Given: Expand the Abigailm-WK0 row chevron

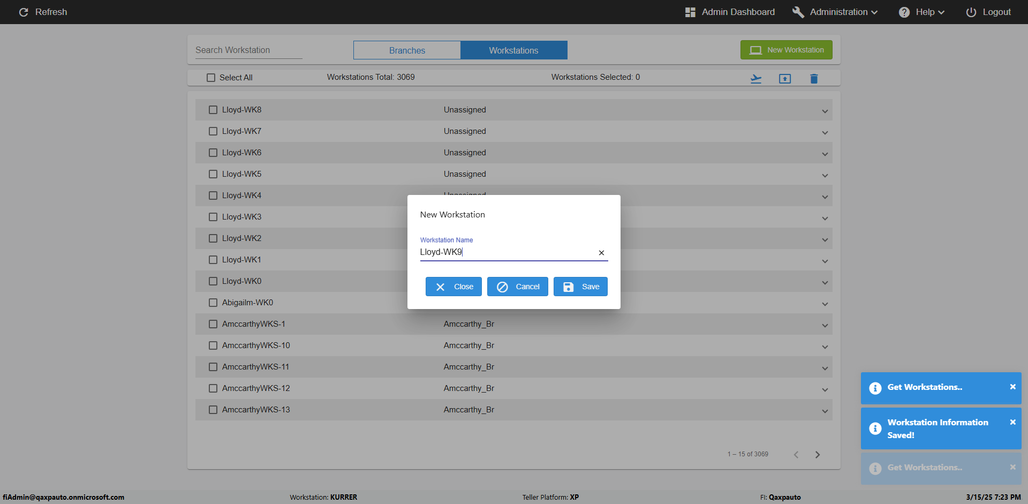Looking at the screenshot, I should [x=825, y=304].
